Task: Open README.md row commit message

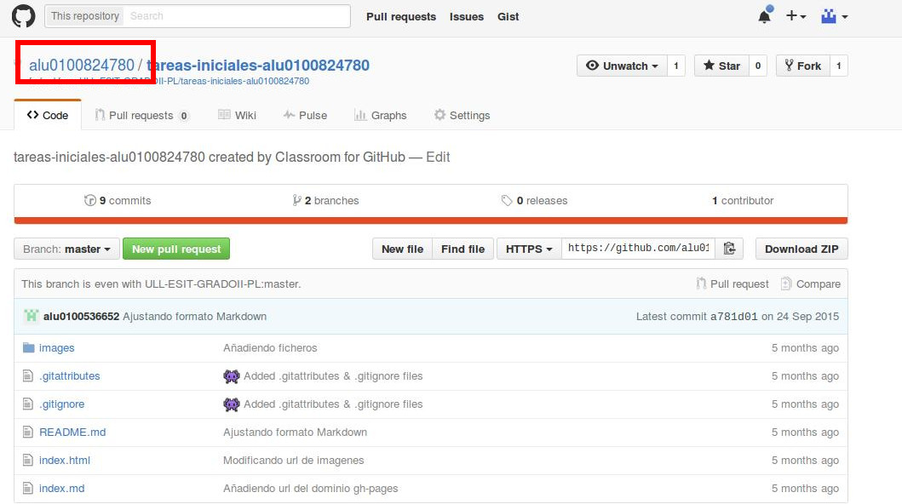Action: pyautogui.click(x=295, y=432)
